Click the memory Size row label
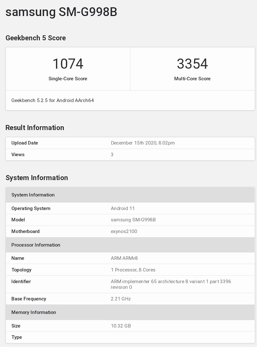 pyautogui.click(x=16, y=326)
